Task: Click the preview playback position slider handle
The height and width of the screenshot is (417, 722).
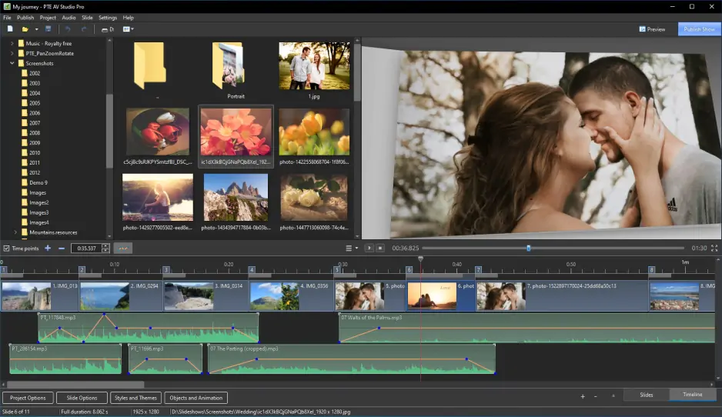Action: click(528, 249)
